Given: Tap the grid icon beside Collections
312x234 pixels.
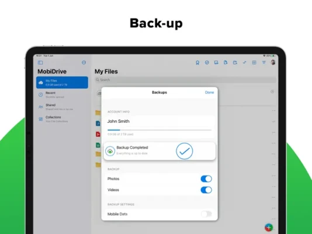Looking at the screenshot, I should pyautogui.click(x=40, y=119).
